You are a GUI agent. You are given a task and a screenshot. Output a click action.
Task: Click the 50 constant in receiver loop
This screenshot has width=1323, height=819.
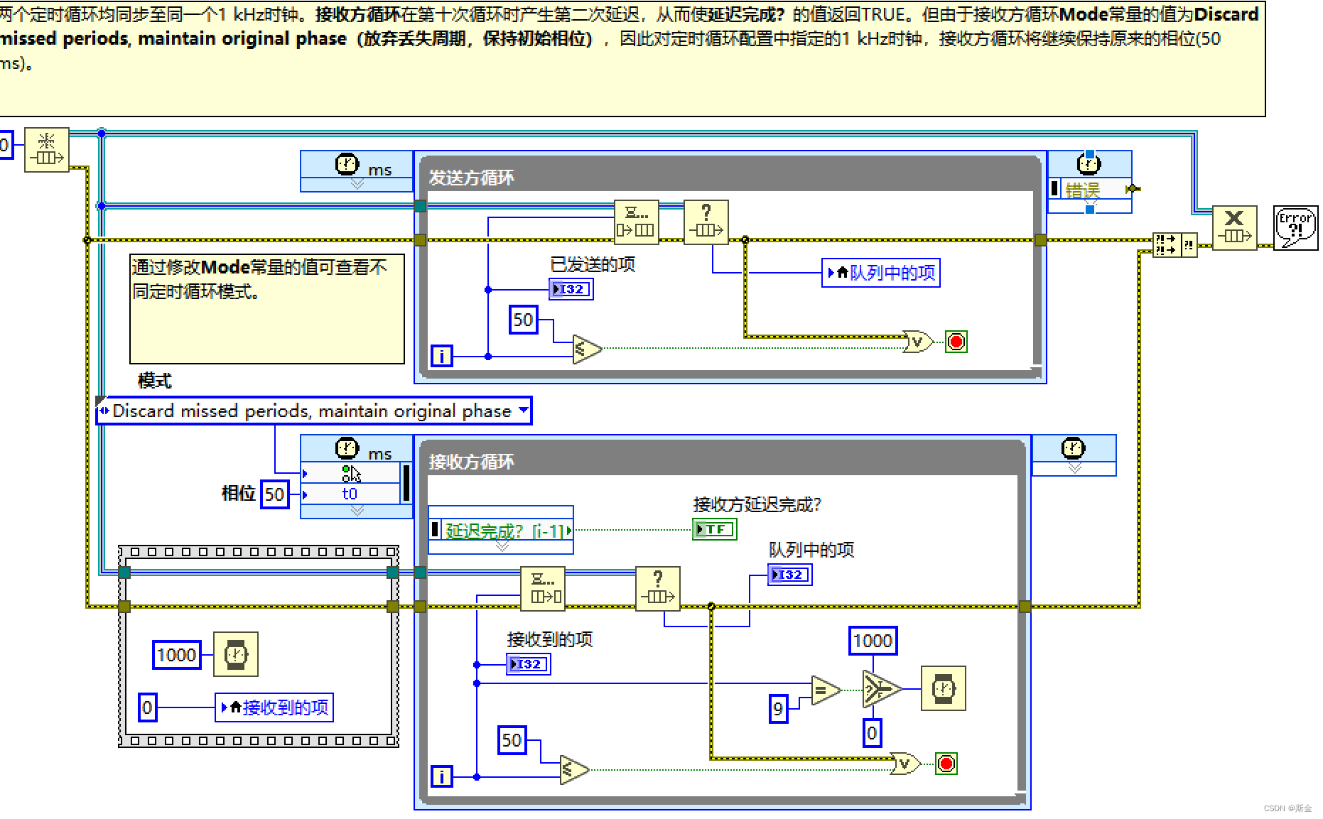[x=512, y=740]
